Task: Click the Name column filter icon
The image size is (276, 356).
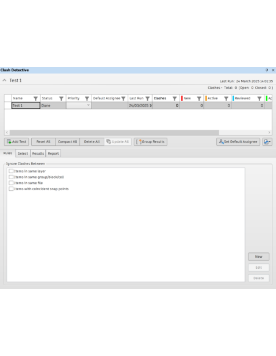Action: (x=35, y=98)
